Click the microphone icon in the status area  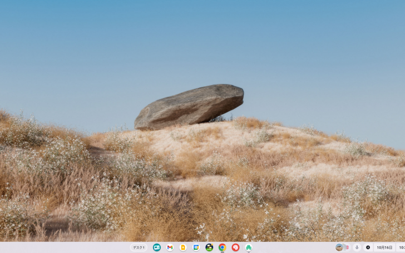357,247
